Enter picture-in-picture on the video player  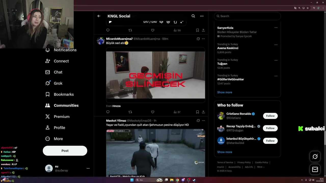(175, 22)
